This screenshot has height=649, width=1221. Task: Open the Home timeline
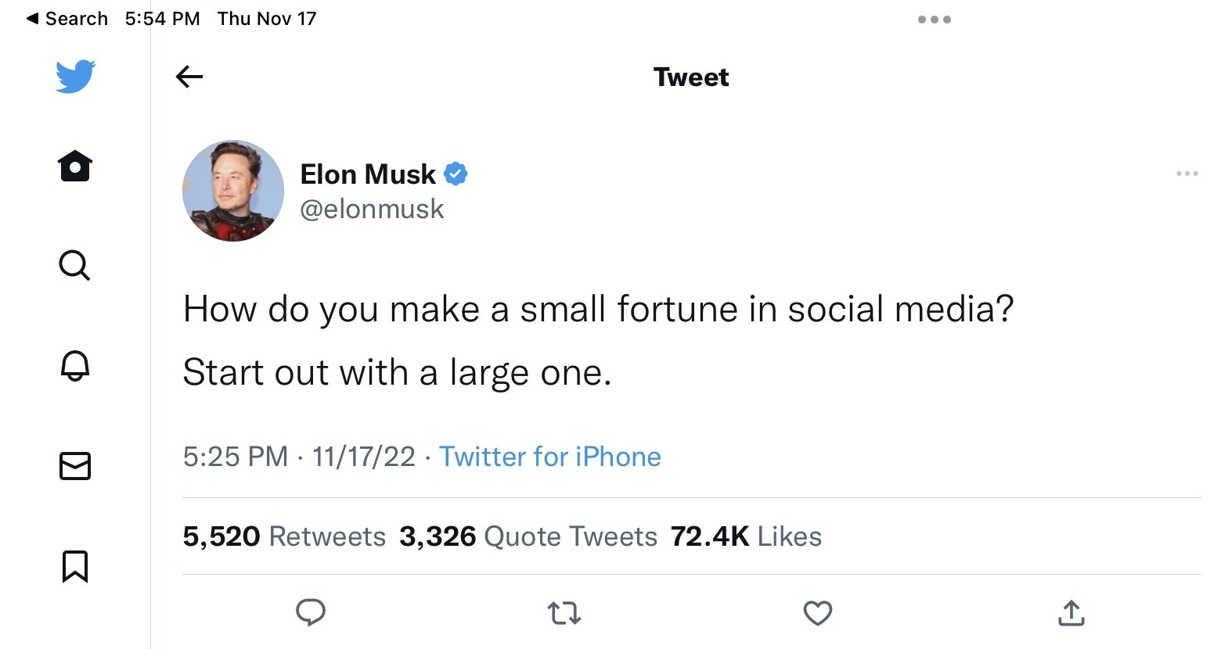click(75, 166)
